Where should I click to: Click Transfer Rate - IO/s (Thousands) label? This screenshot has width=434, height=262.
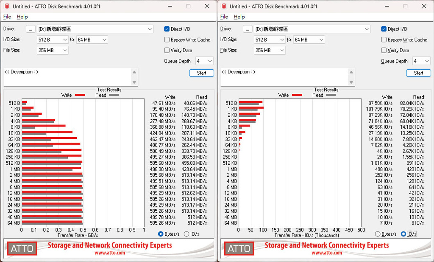coord(307,235)
